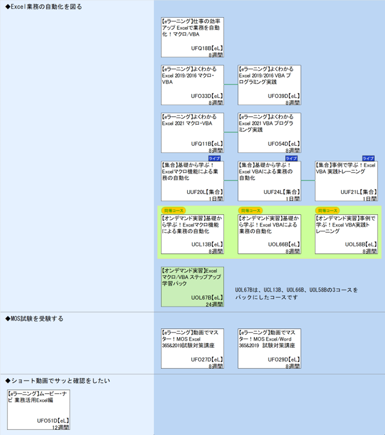
Task: Click the note about UOL67B pack contents
Action: 296,294
